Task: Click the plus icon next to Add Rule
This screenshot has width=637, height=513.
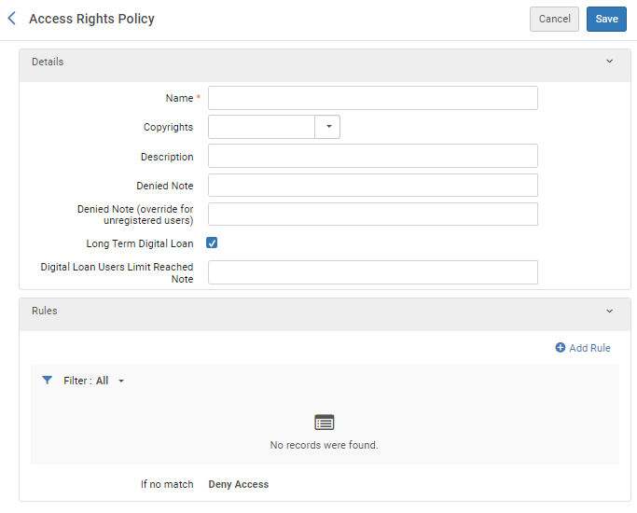Action: (x=561, y=348)
